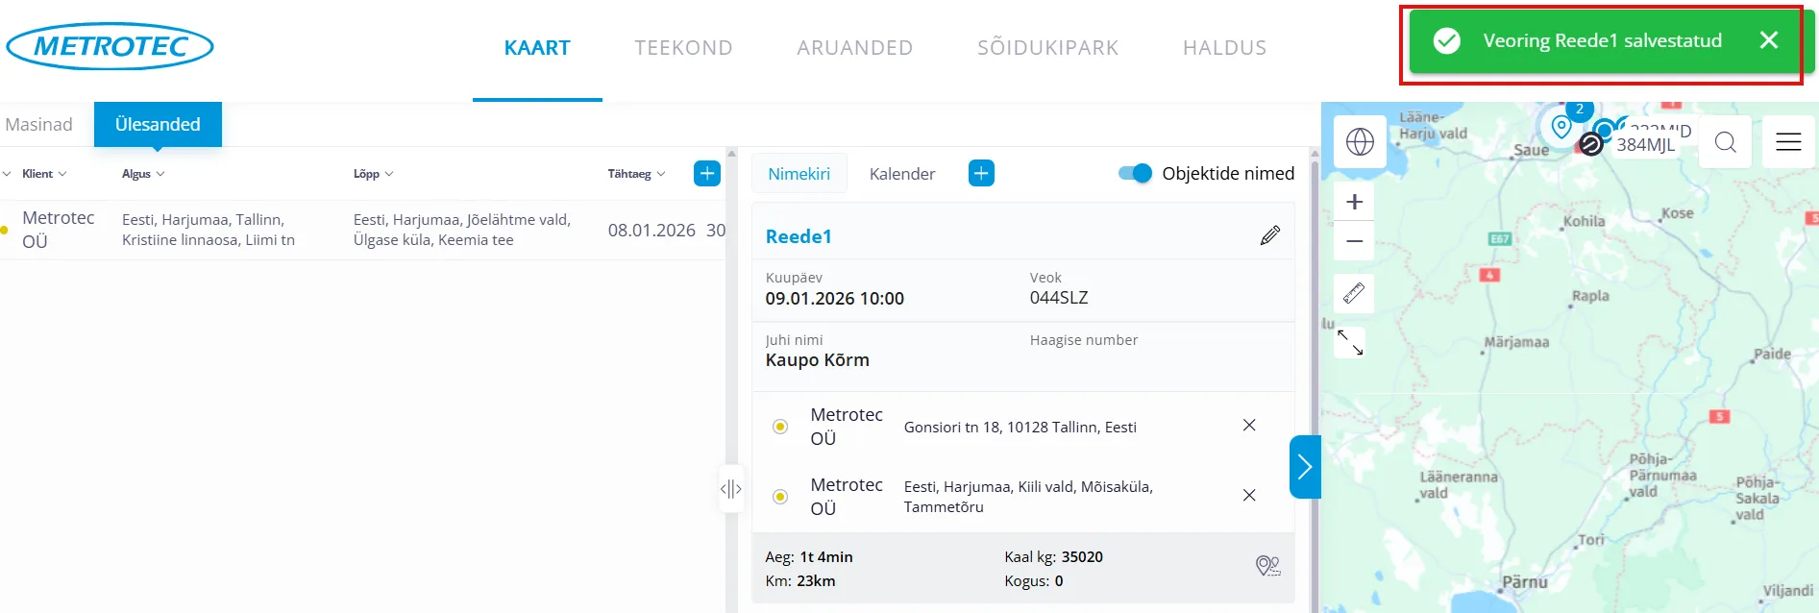This screenshot has height=613, width=1819.
Task: Open the hamburger menu on map
Action: 1787,142
